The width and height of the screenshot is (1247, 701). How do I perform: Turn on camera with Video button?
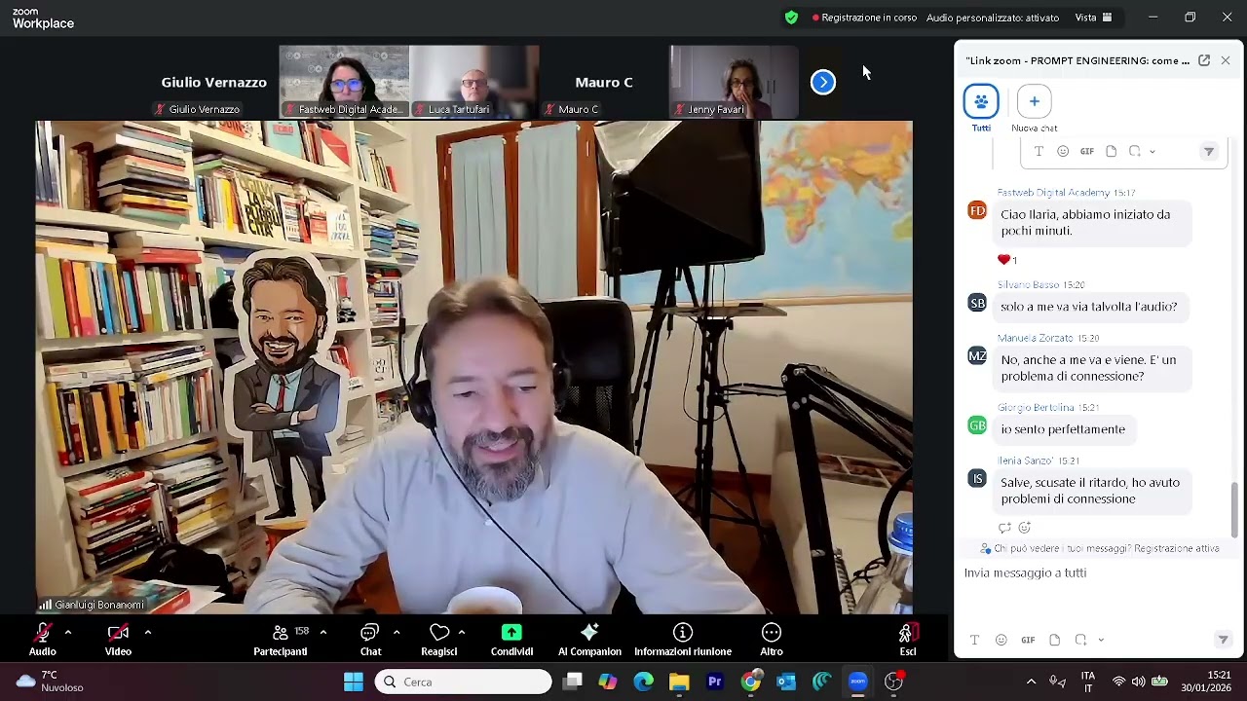coord(118,640)
